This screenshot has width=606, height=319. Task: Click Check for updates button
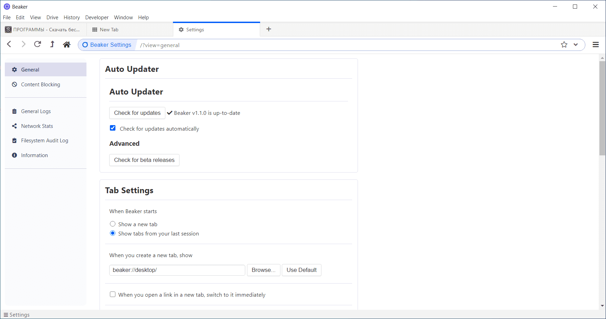(137, 113)
